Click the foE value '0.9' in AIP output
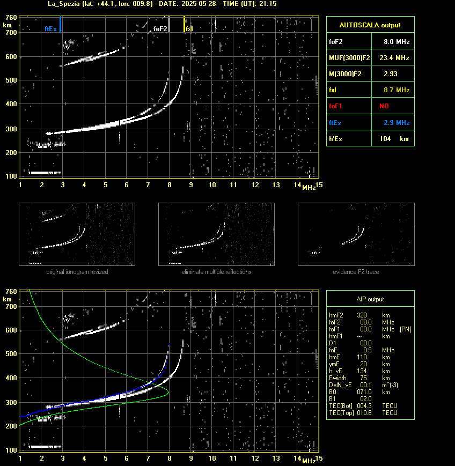 pyautogui.click(x=367, y=350)
